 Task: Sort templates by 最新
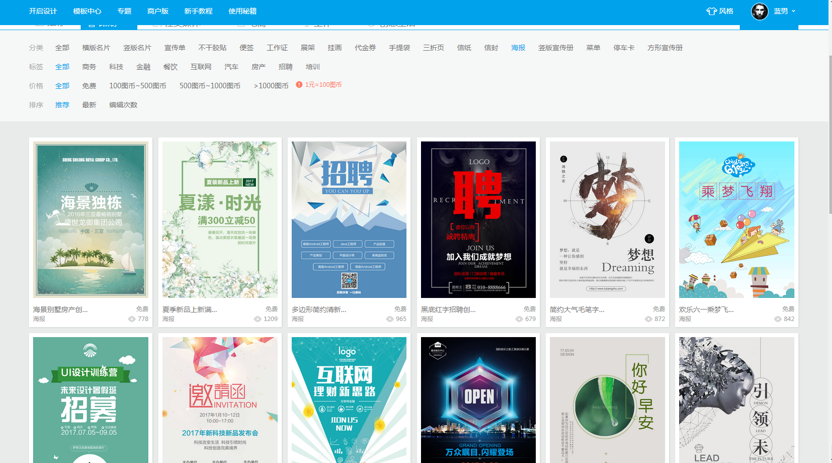click(x=89, y=105)
